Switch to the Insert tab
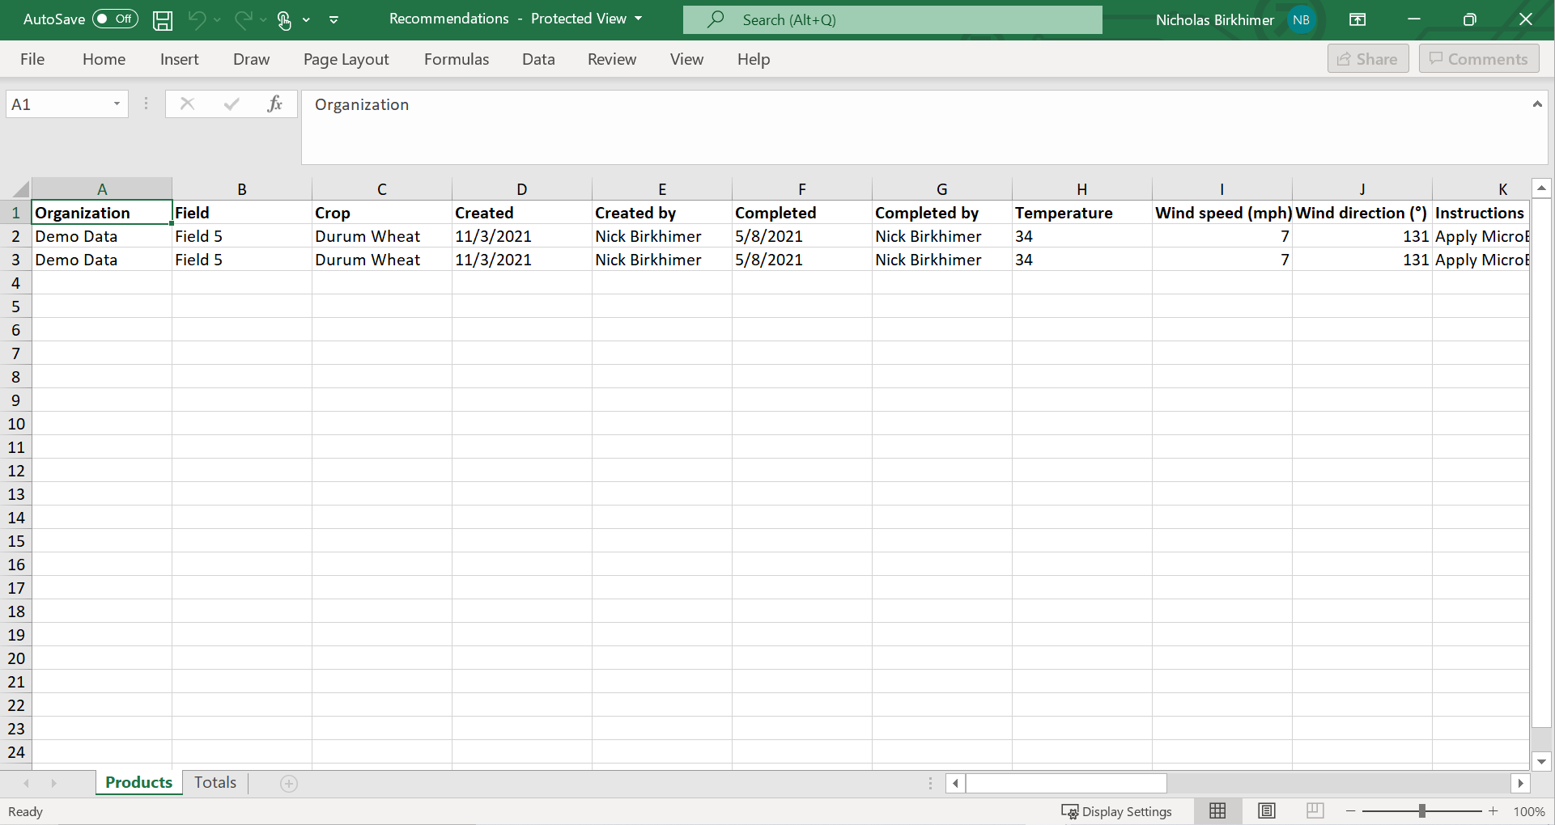Image resolution: width=1555 pixels, height=825 pixels. 179,59
